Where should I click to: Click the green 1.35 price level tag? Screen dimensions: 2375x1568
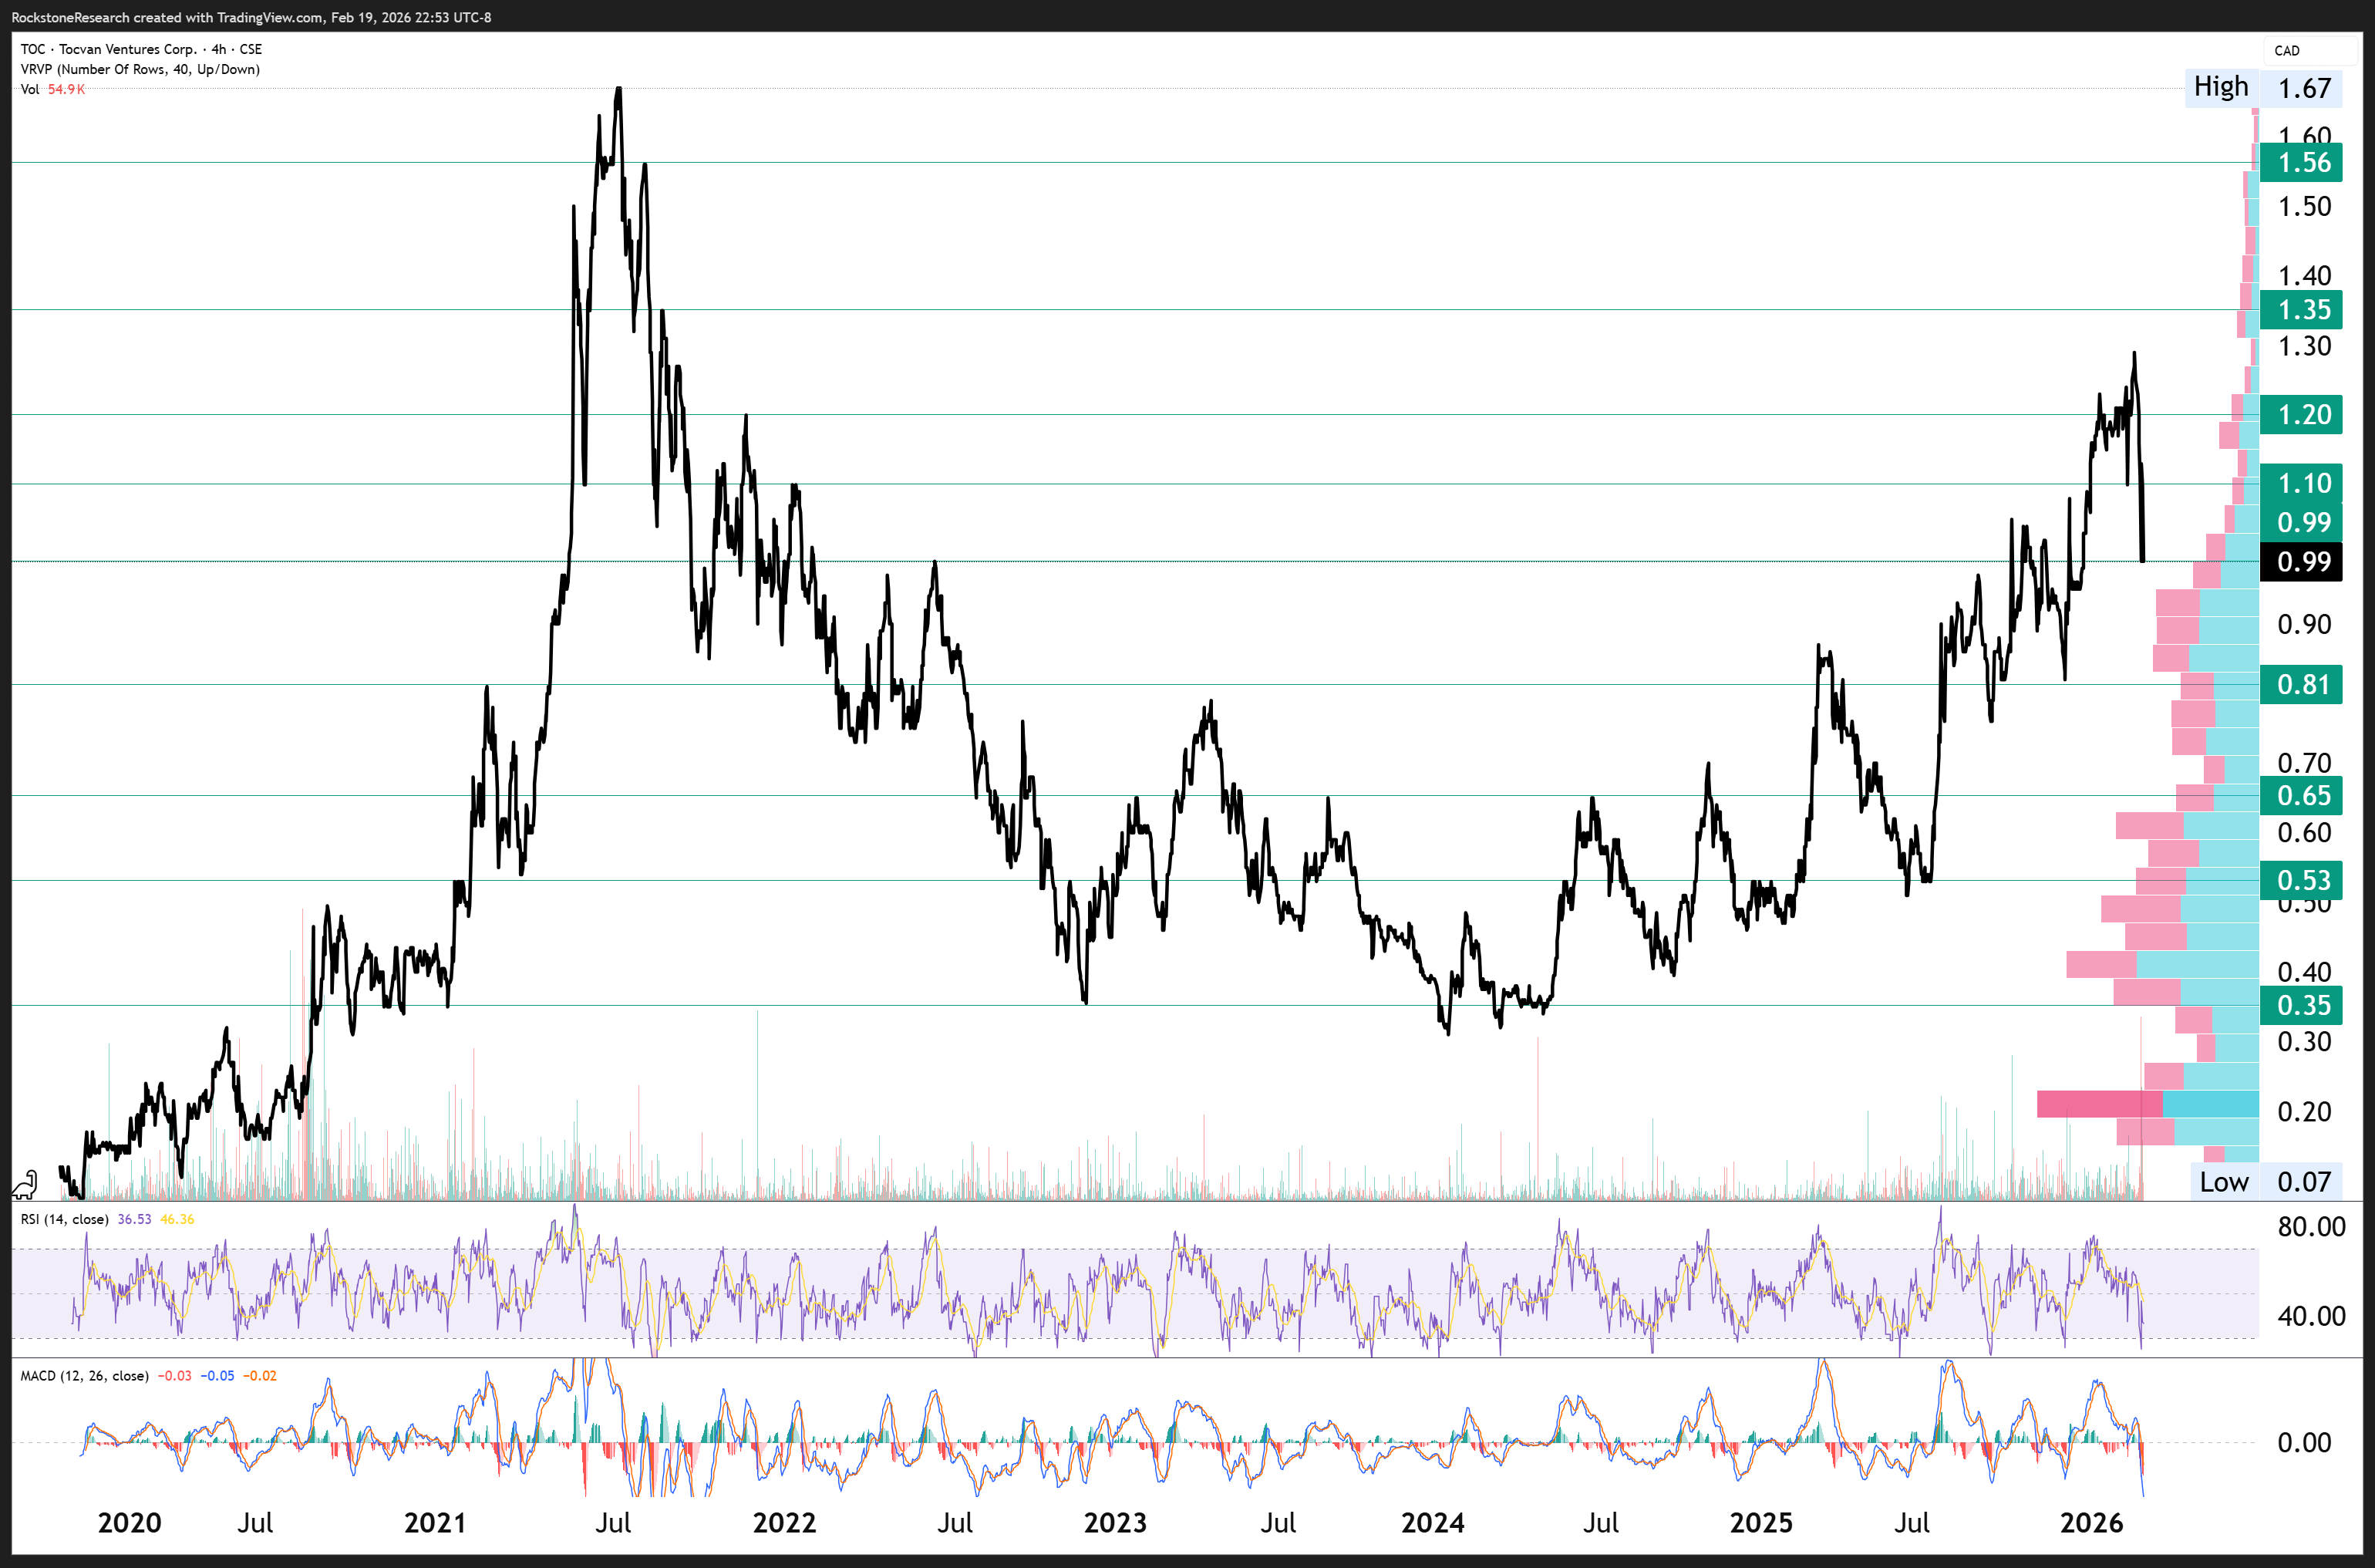[2301, 310]
